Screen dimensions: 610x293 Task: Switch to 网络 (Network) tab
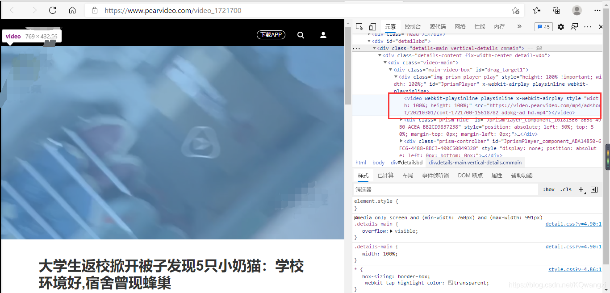click(x=460, y=27)
